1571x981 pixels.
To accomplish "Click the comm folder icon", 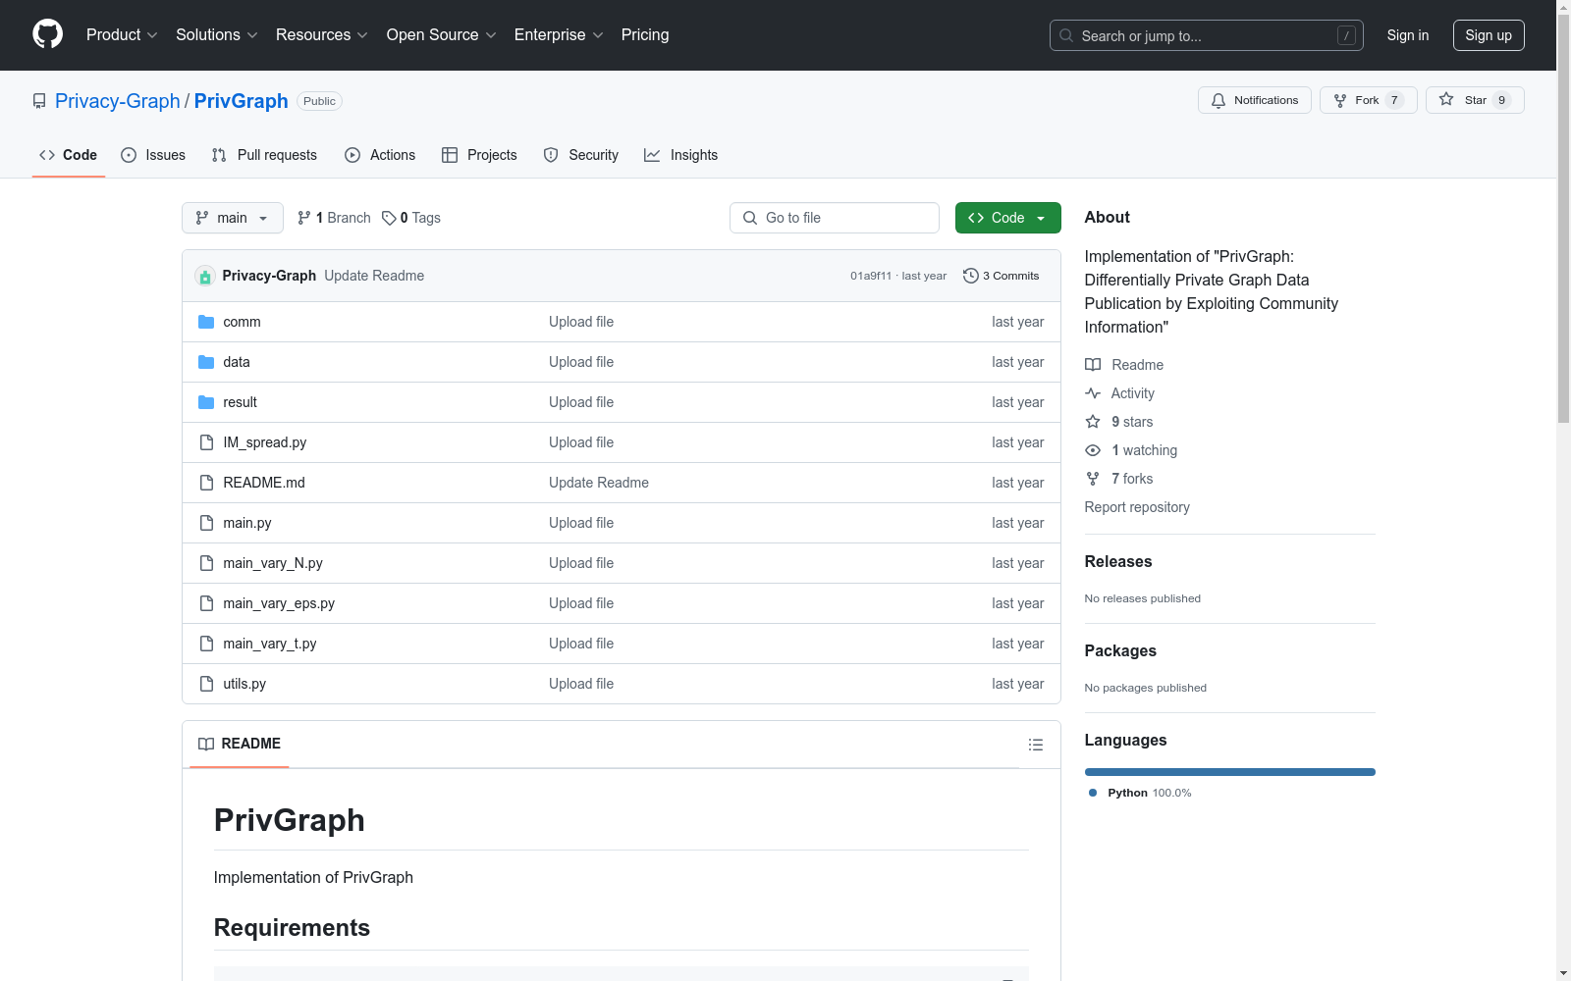I will [206, 322].
